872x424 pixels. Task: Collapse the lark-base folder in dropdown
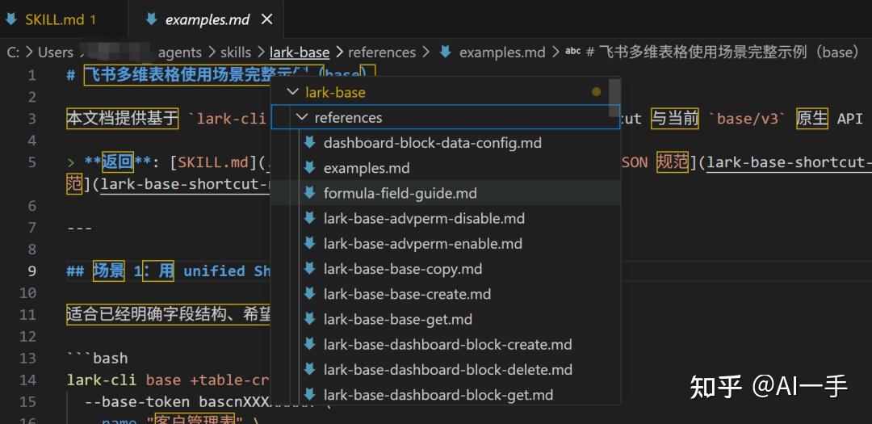click(292, 92)
